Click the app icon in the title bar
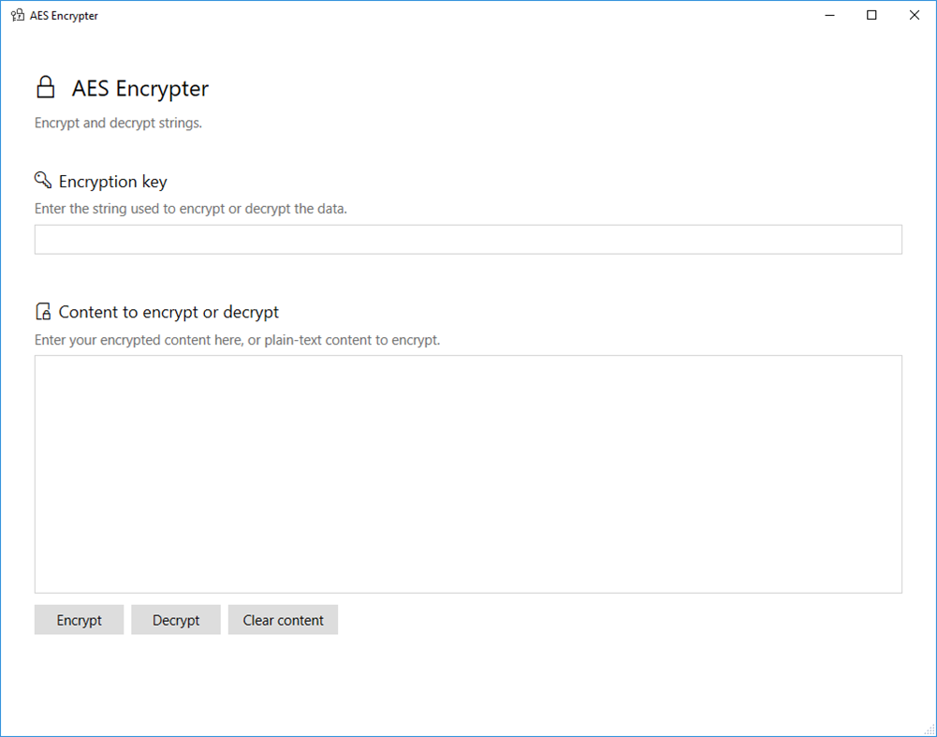Screen dimensions: 937x737 point(18,15)
